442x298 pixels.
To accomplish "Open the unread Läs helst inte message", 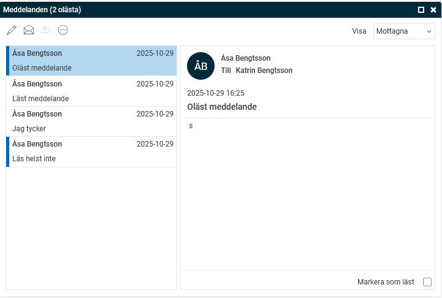I will click(x=92, y=151).
